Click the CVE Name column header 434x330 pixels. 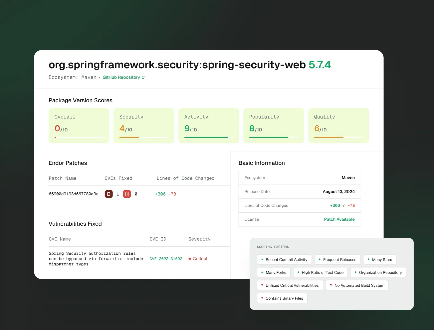pyautogui.click(x=60, y=239)
